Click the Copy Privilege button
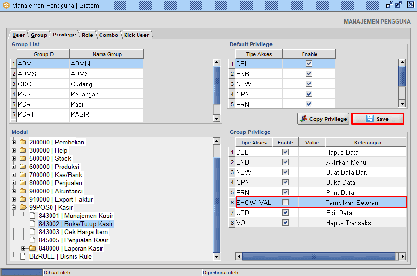 (323, 119)
